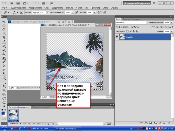Select the Move tool
175x131 pixels.
(x=4, y=21)
